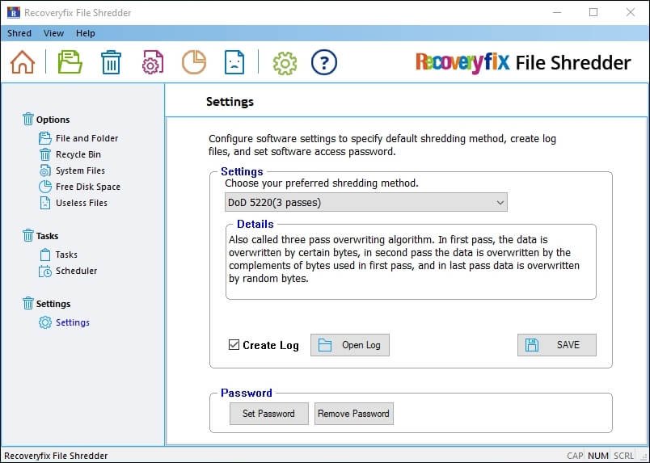
Task: Click the Useless Files toolbar icon
Action: pyautogui.click(x=234, y=62)
